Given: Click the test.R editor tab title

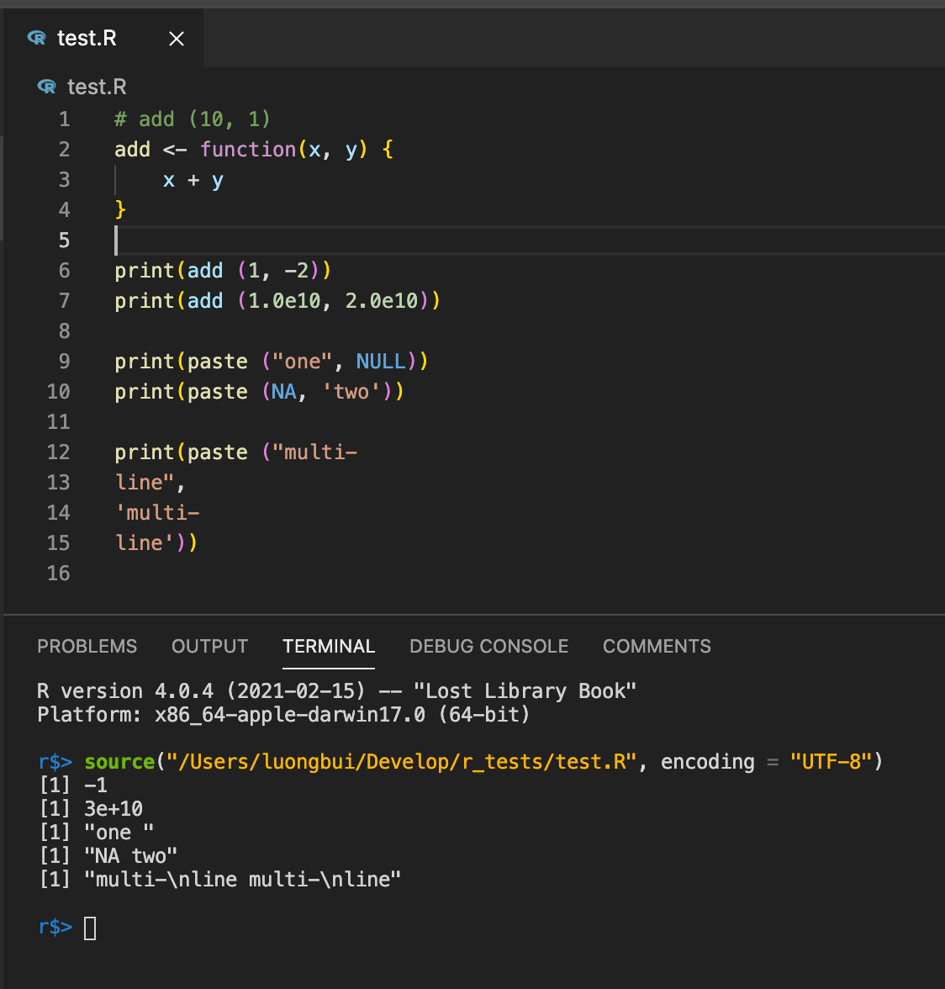Looking at the screenshot, I should coord(88,38).
